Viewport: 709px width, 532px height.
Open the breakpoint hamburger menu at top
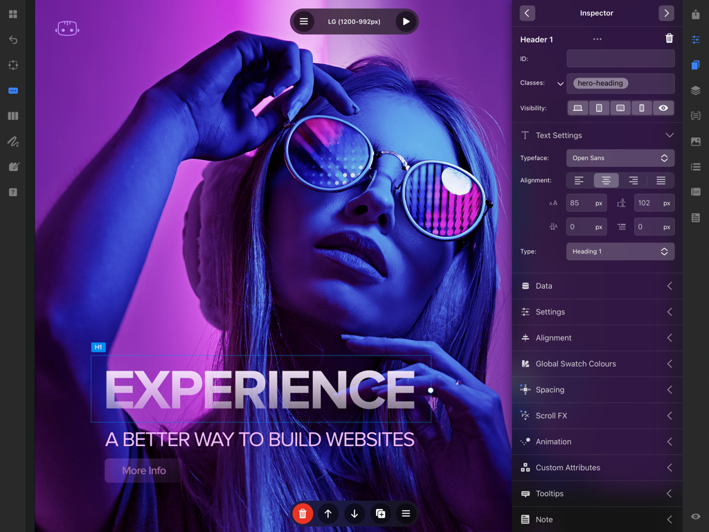pos(303,21)
